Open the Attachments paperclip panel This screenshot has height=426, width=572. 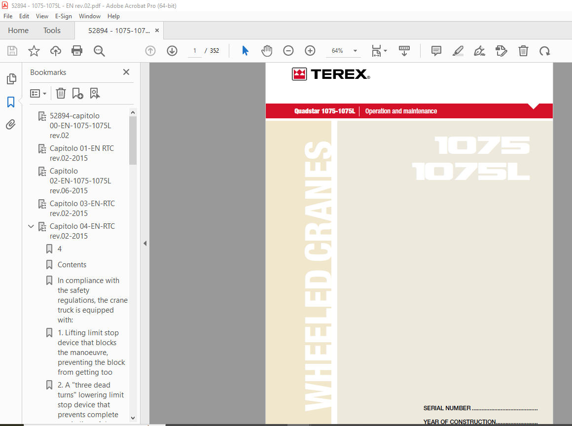[x=11, y=125]
